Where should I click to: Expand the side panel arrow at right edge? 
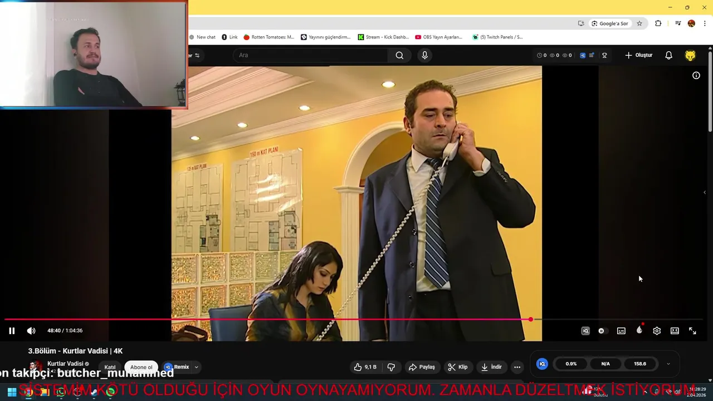coord(705,193)
